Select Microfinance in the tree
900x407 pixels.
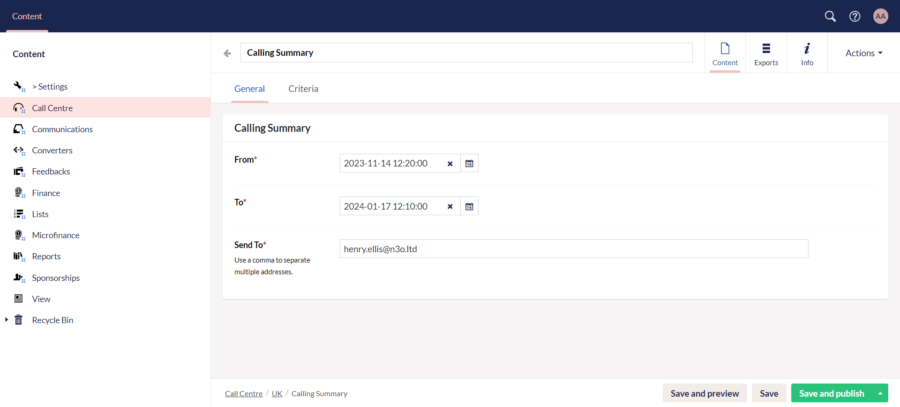point(56,235)
